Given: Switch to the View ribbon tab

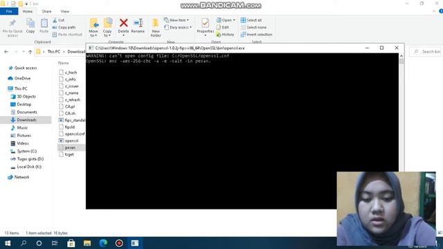Looking at the screenshot, I should point(64,11).
